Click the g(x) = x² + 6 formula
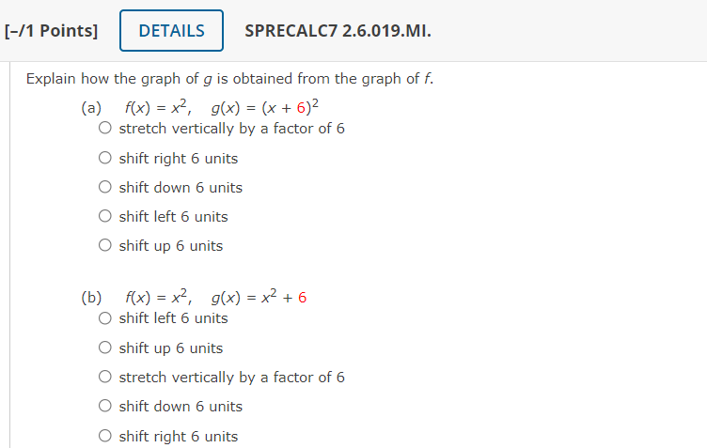The width and height of the screenshot is (707, 448). [259, 298]
